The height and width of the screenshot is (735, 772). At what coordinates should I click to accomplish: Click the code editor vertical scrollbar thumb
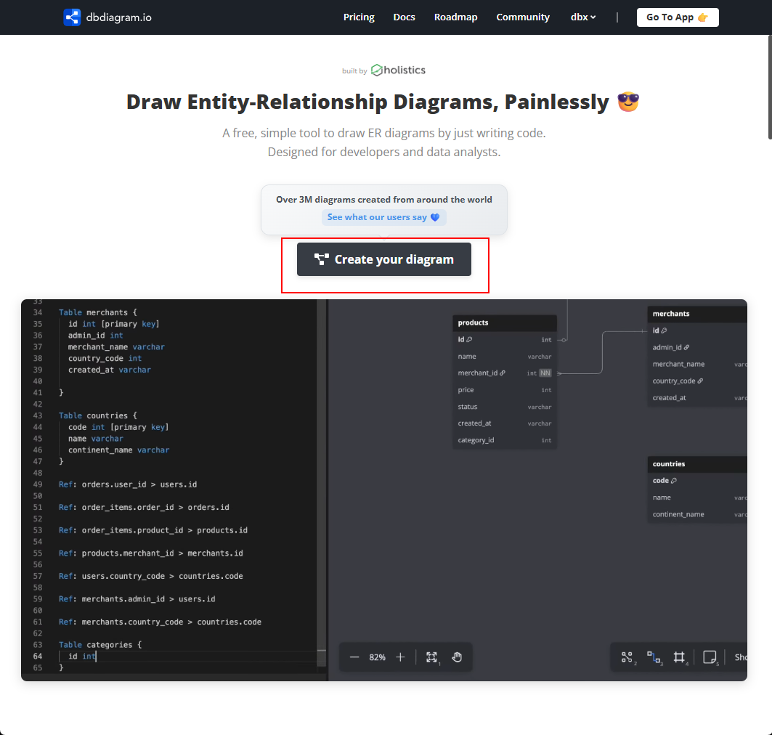tap(322, 658)
